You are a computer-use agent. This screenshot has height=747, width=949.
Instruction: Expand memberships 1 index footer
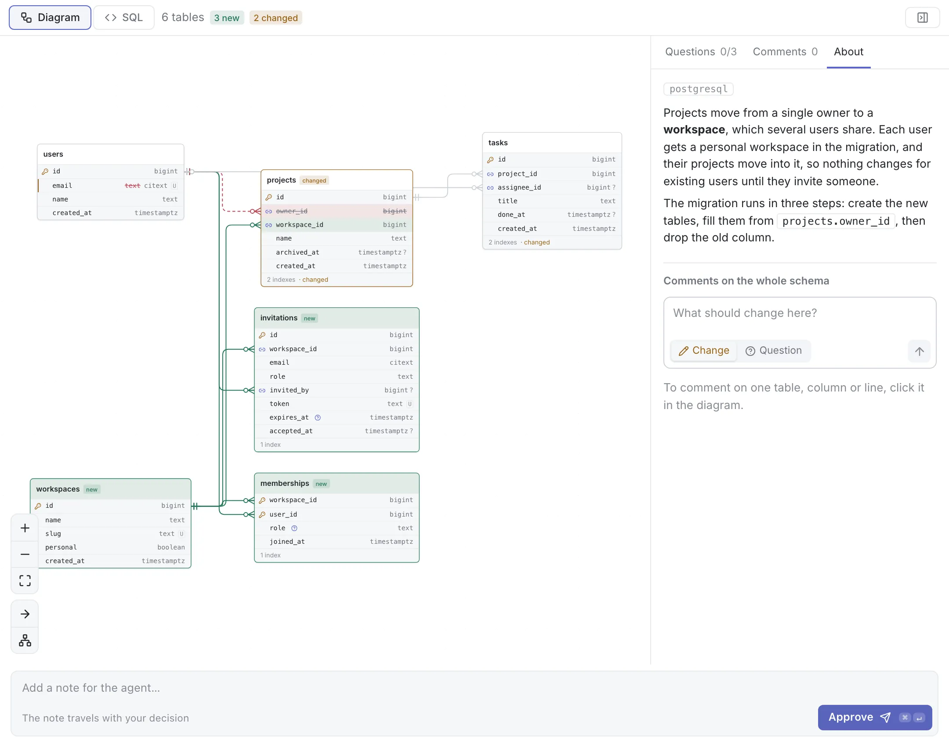337,555
